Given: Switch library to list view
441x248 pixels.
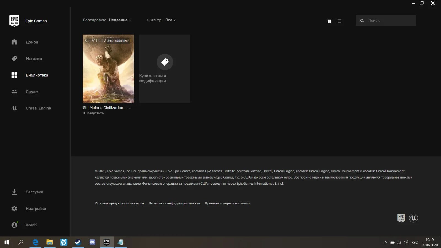Looking at the screenshot, I should pyautogui.click(x=339, y=21).
